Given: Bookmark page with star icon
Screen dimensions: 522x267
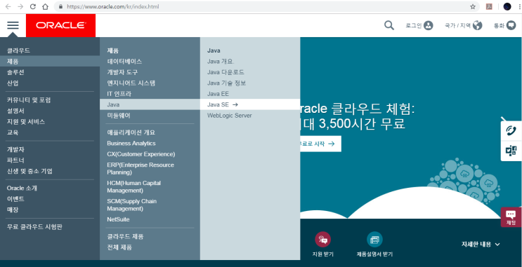Looking at the screenshot, I should pos(473,6).
